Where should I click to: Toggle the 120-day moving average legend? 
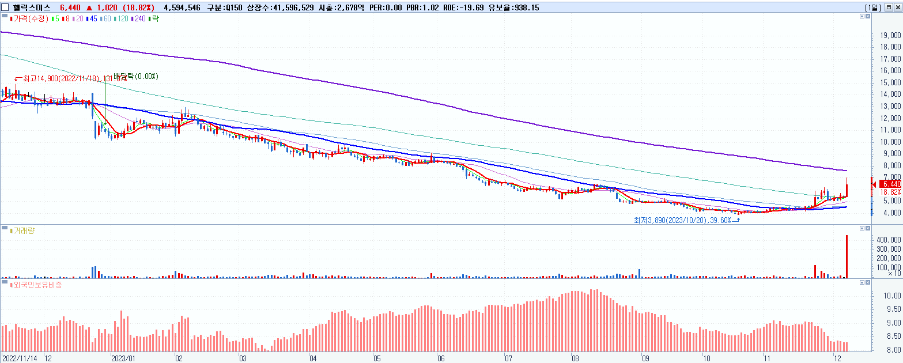(121, 18)
